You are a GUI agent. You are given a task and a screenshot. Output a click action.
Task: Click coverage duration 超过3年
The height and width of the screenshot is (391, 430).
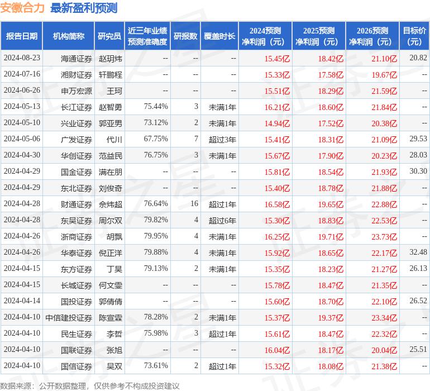(x=222, y=140)
